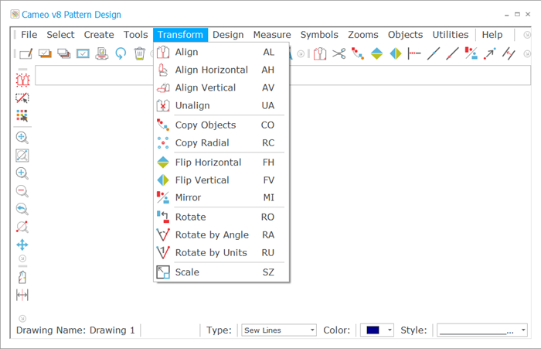Image resolution: width=541 pixels, height=349 pixels.
Task: Open the Symbols menu
Action: pos(319,35)
